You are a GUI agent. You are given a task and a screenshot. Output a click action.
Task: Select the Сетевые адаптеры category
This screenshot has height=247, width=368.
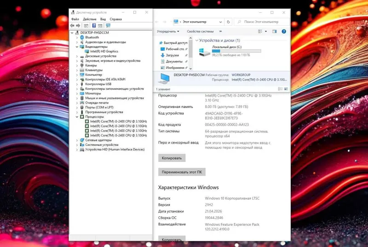click(98, 140)
